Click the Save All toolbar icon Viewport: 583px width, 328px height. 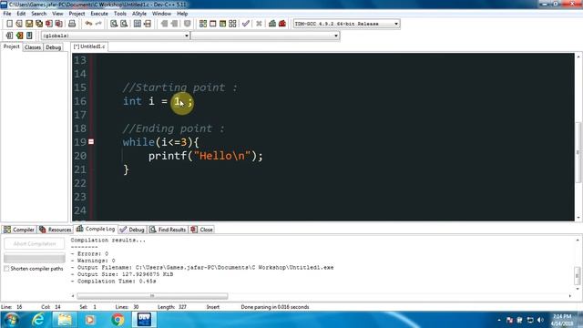pos(38,24)
